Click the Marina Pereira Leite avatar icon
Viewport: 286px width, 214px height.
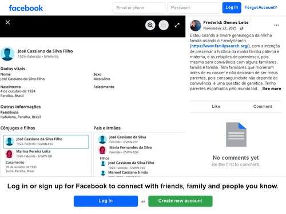point(9,154)
